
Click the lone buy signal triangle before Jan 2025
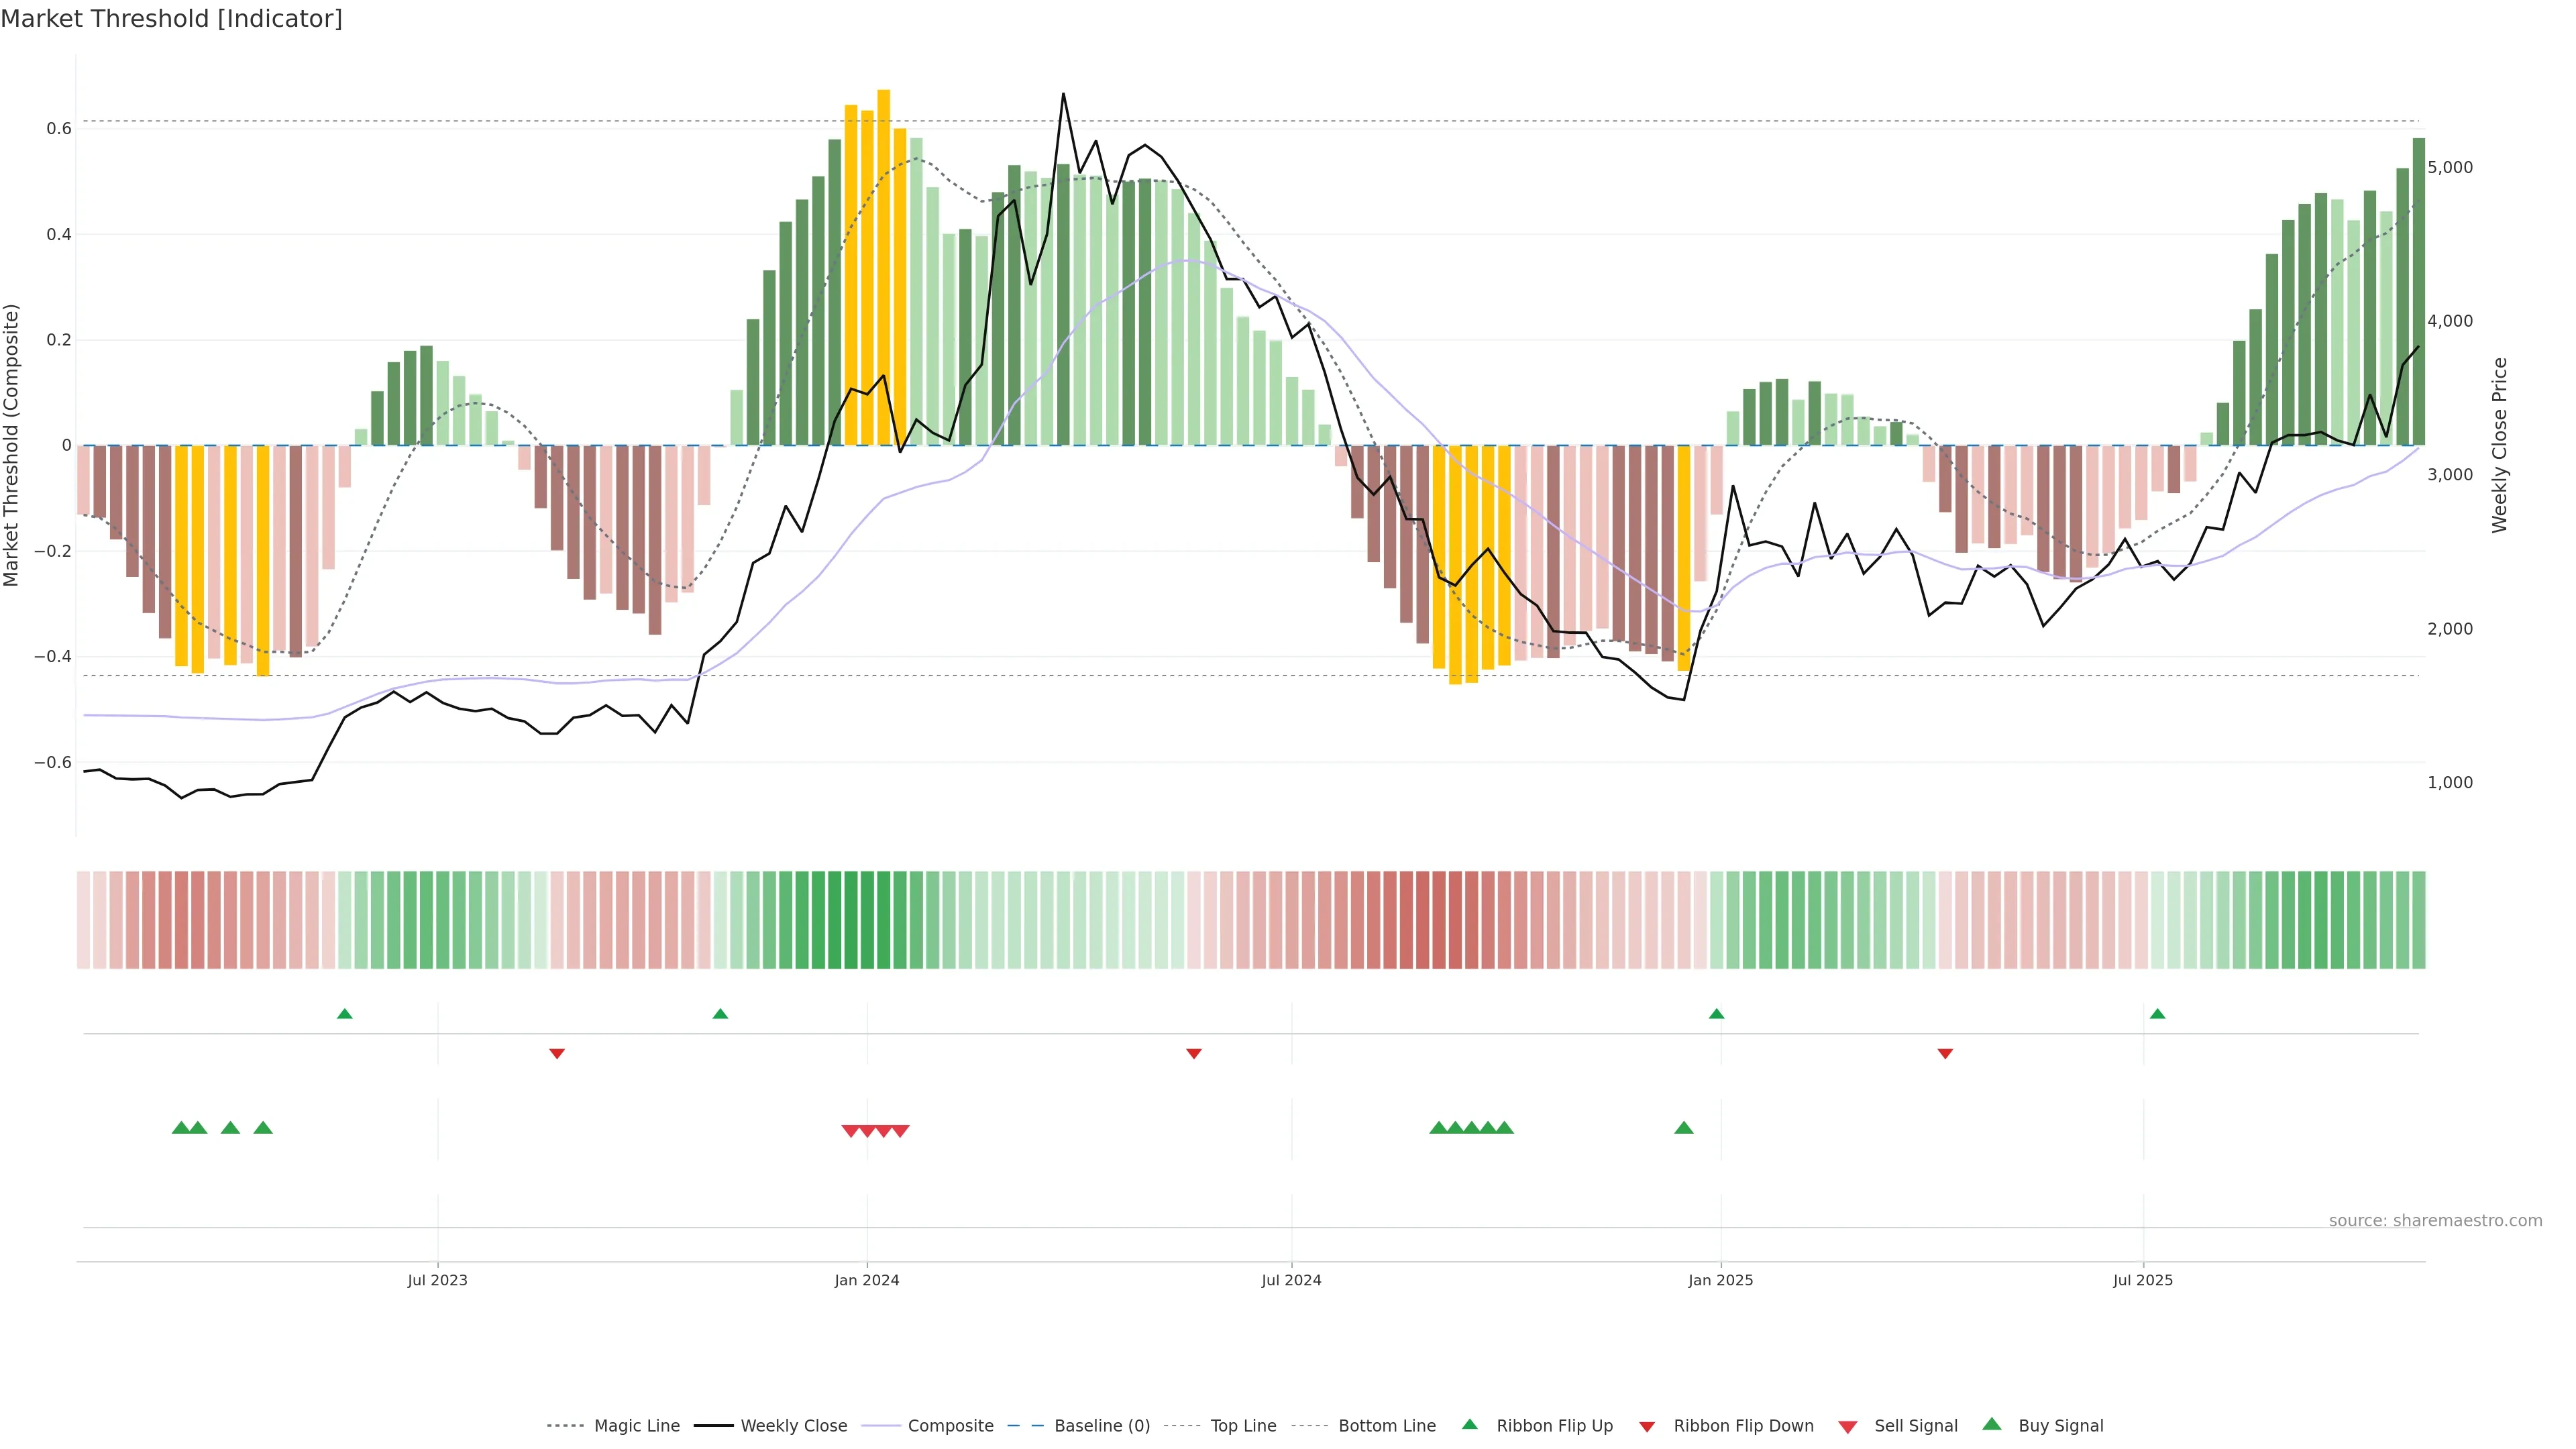(1683, 1128)
